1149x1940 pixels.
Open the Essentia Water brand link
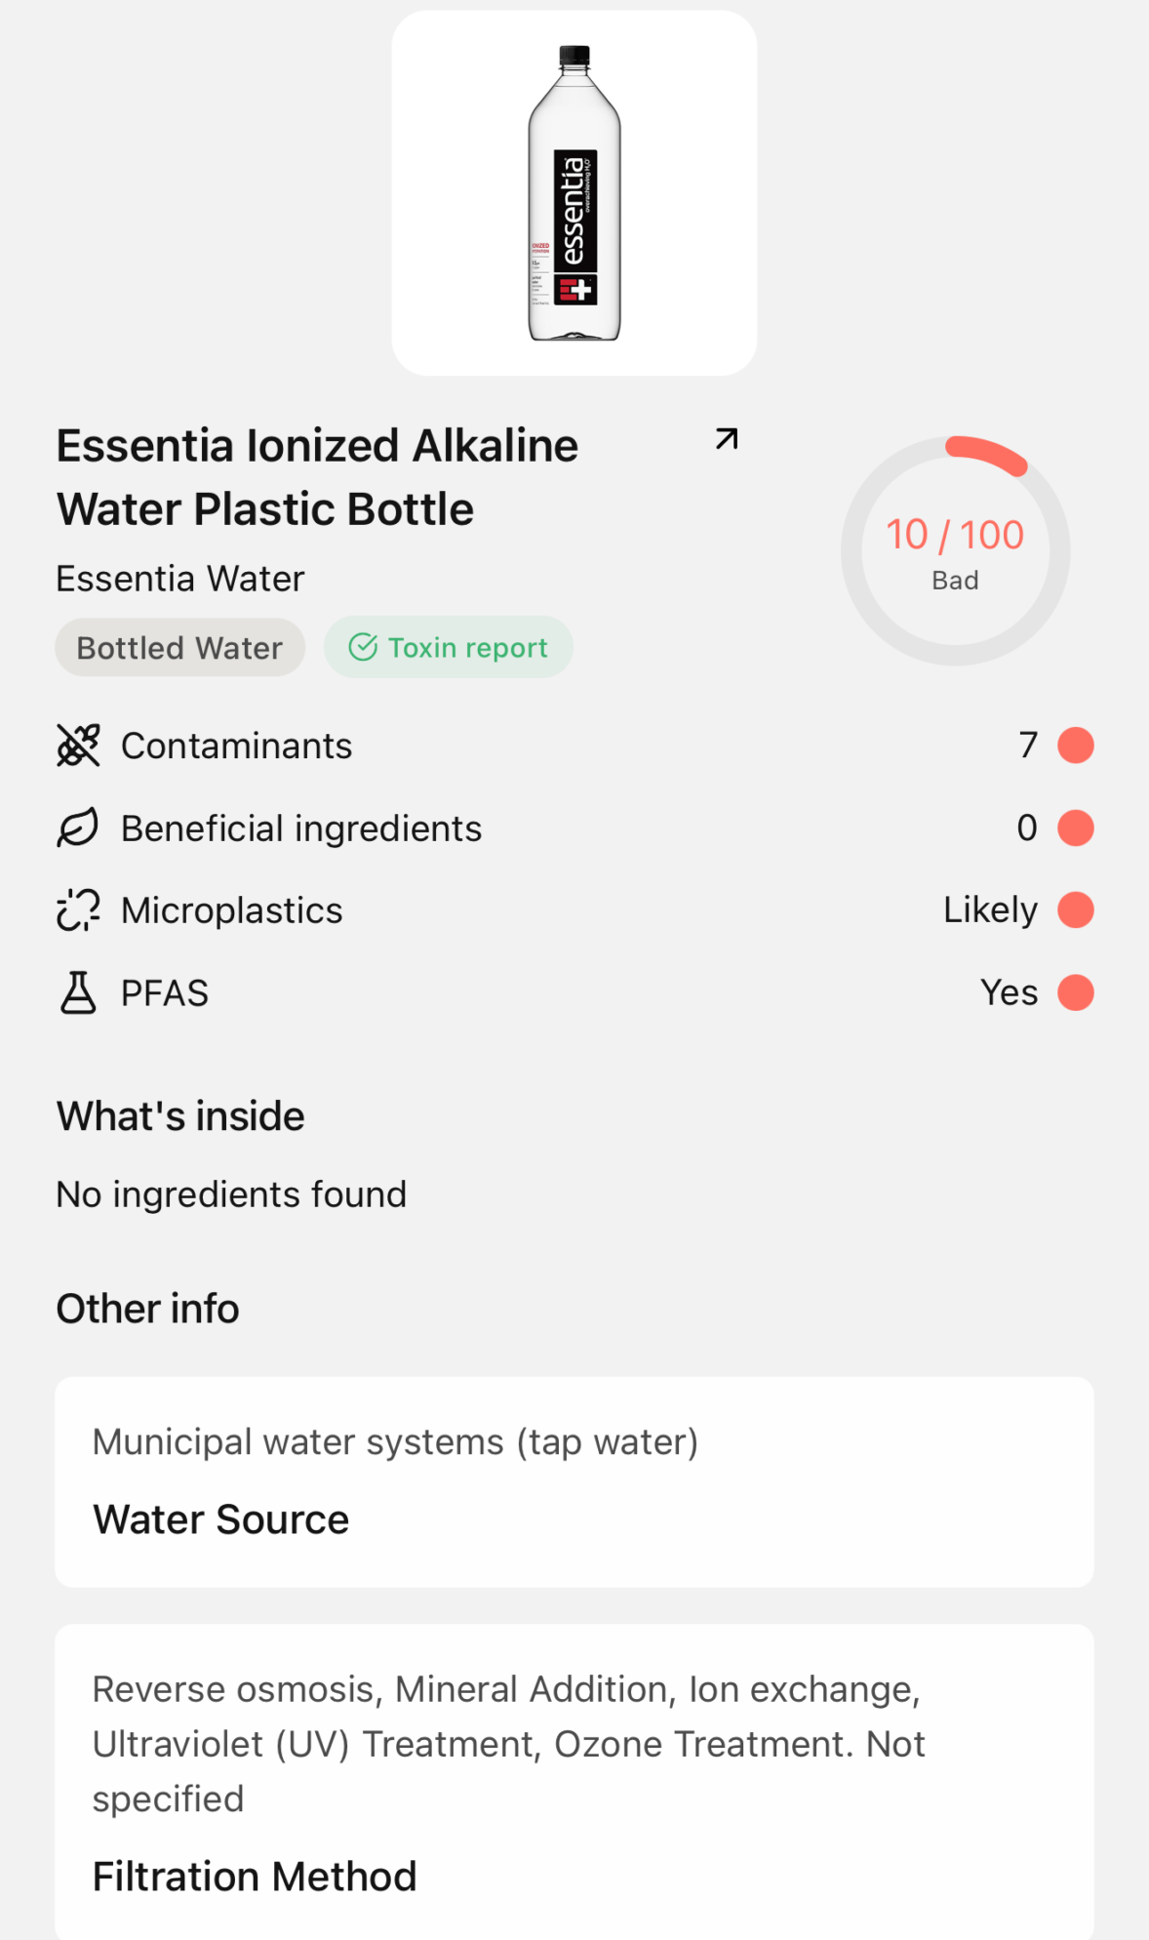point(180,579)
